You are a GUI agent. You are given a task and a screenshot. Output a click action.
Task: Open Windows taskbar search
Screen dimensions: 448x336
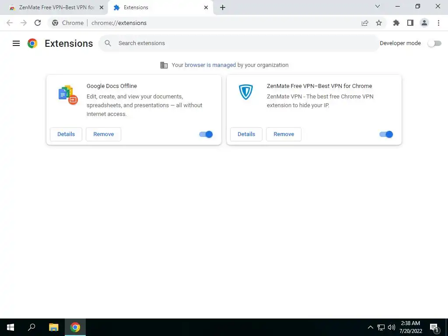pyautogui.click(x=31, y=327)
